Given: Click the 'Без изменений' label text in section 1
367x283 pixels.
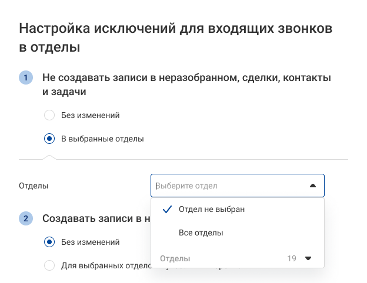Looking at the screenshot, I should point(91,115).
